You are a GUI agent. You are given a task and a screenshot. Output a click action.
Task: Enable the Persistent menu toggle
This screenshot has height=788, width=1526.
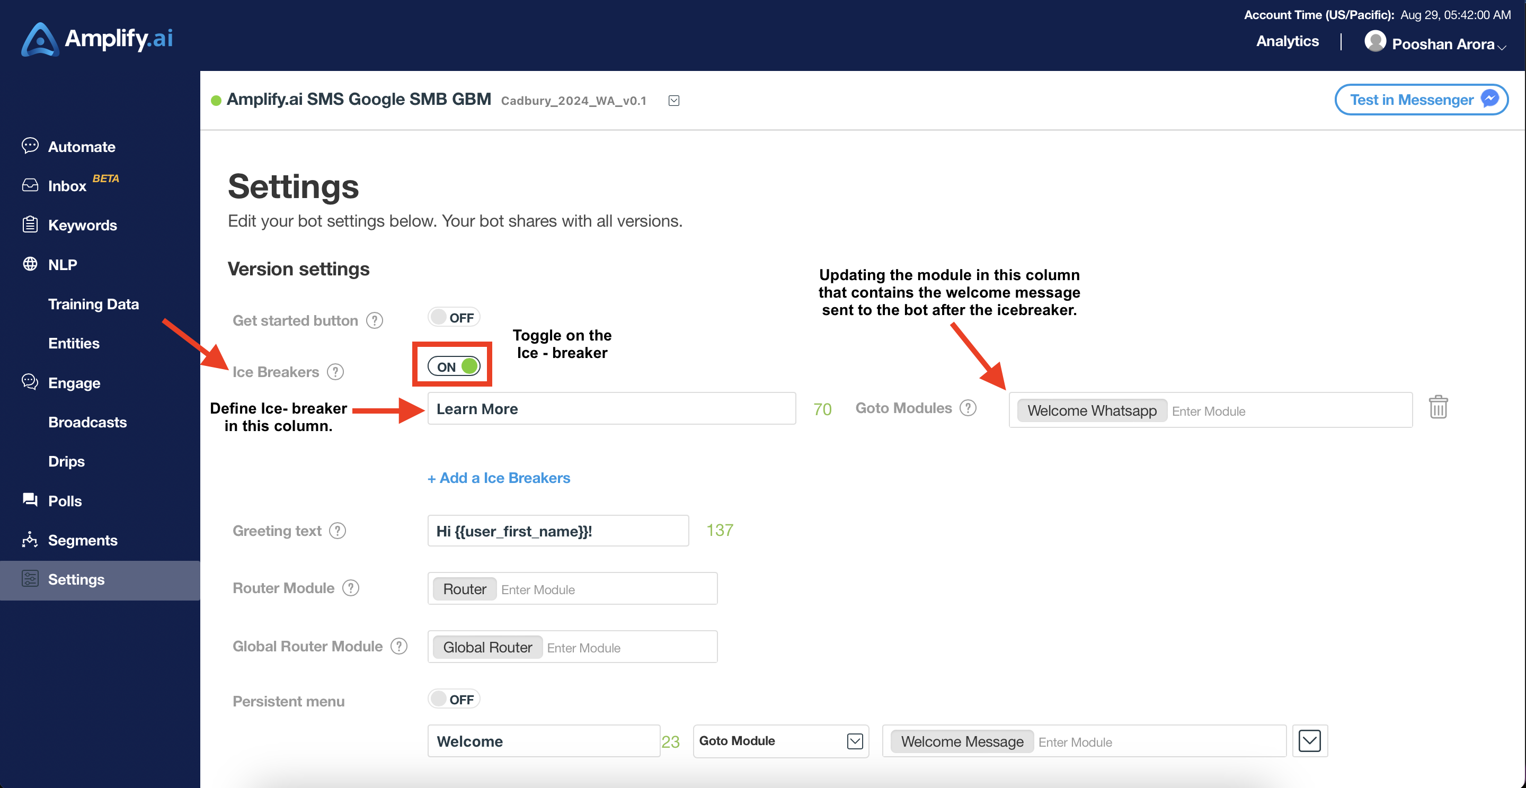coord(454,699)
